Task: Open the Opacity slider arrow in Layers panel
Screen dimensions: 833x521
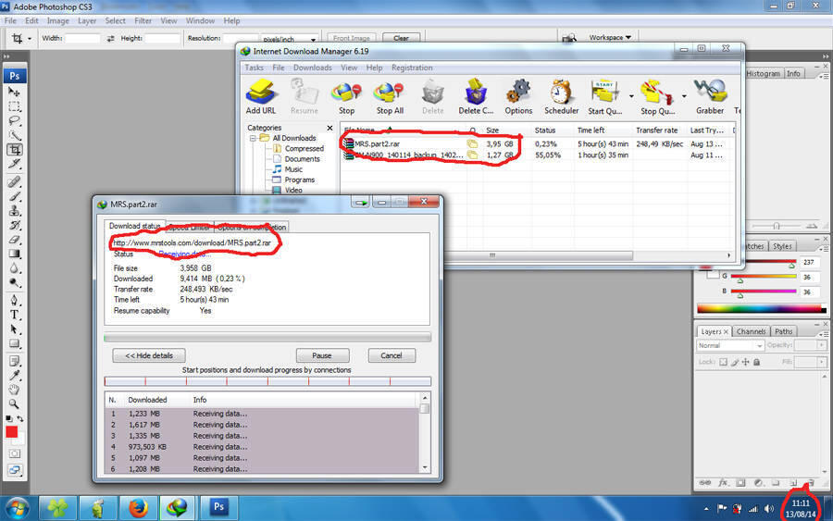Action: pos(821,345)
